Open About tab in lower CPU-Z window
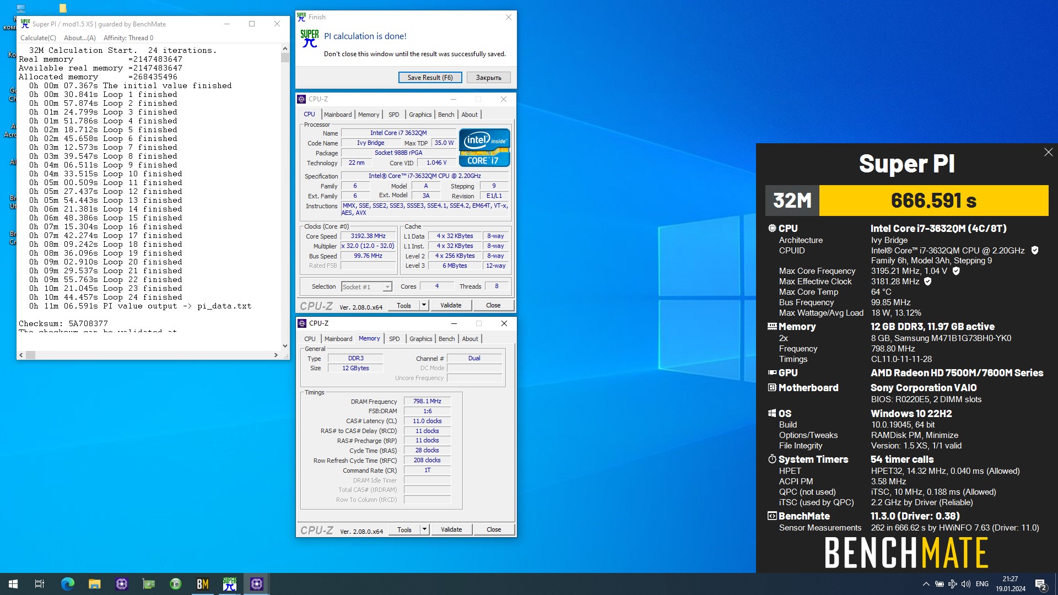1058x595 pixels. [x=470, y=339]
